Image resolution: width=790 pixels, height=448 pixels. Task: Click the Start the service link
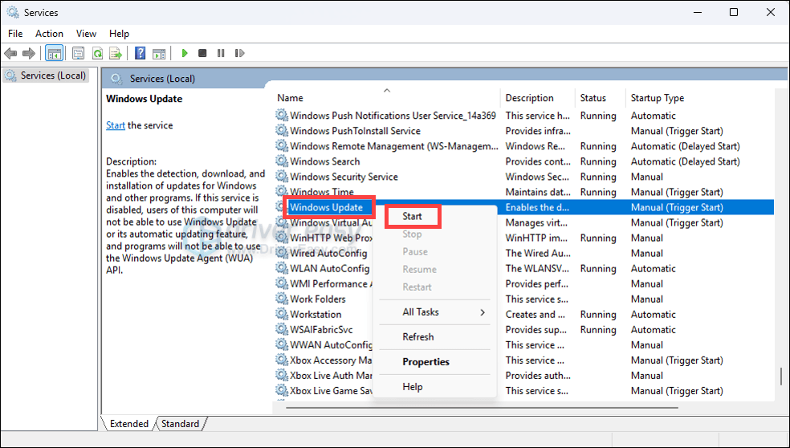pyautogui.click(x=116, y=125)
